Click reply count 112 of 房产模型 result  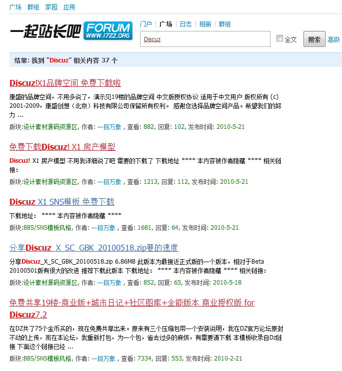[x=182, y=182]
